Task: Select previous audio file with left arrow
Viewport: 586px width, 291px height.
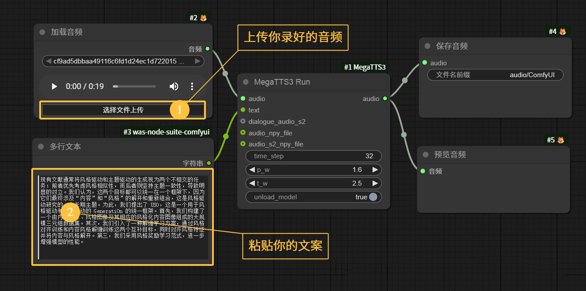Action: 48,61
